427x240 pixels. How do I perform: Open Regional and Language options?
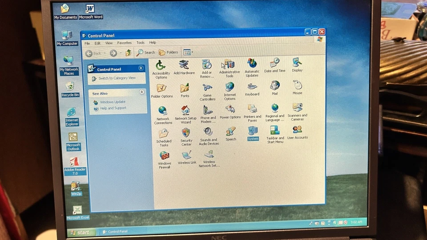pos(275,112)
